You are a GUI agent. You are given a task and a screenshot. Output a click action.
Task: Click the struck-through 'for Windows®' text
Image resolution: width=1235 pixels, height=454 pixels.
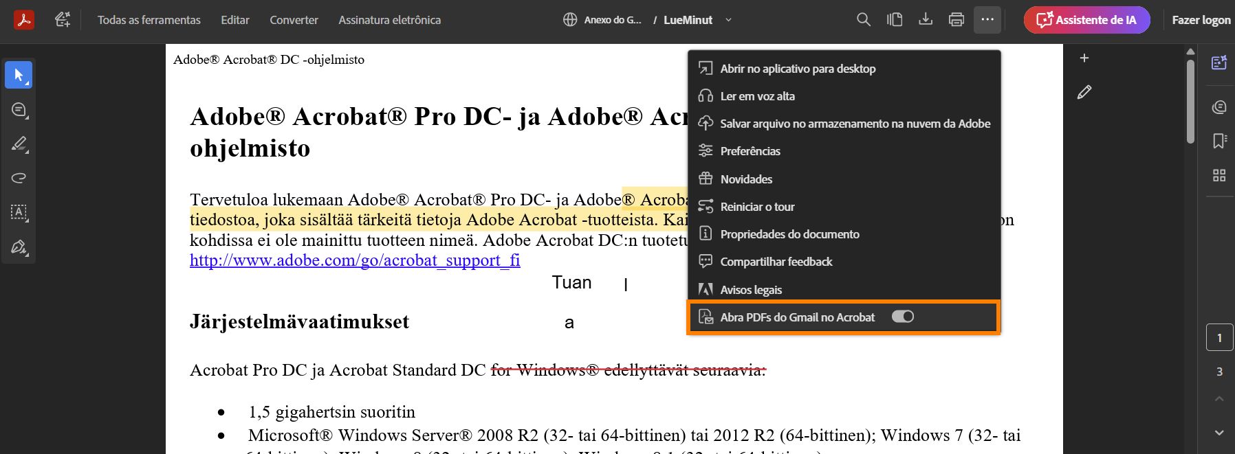[545, 370]
